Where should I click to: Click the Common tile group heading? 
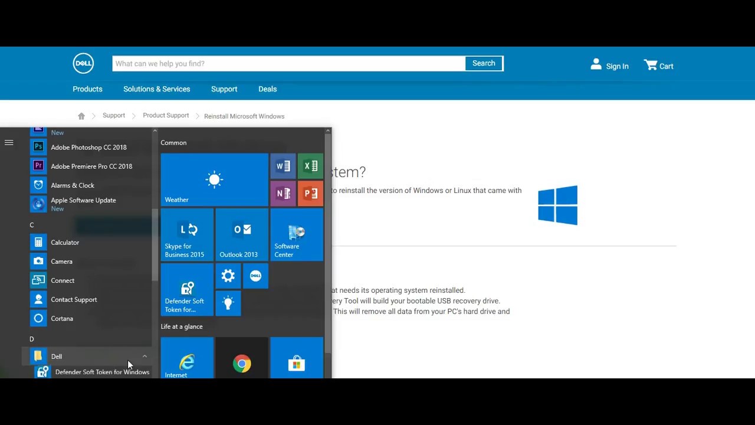173,143
